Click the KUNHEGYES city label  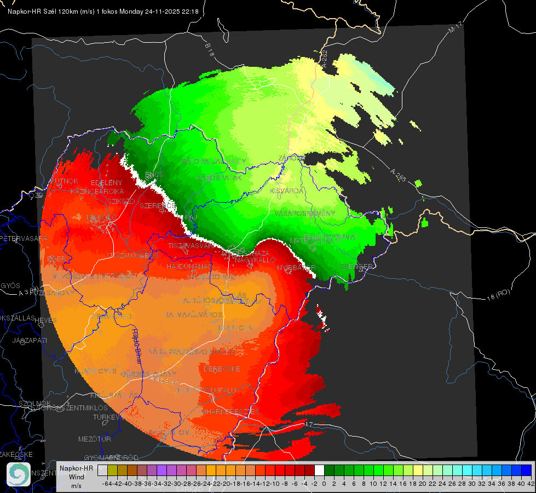point(96,371)
